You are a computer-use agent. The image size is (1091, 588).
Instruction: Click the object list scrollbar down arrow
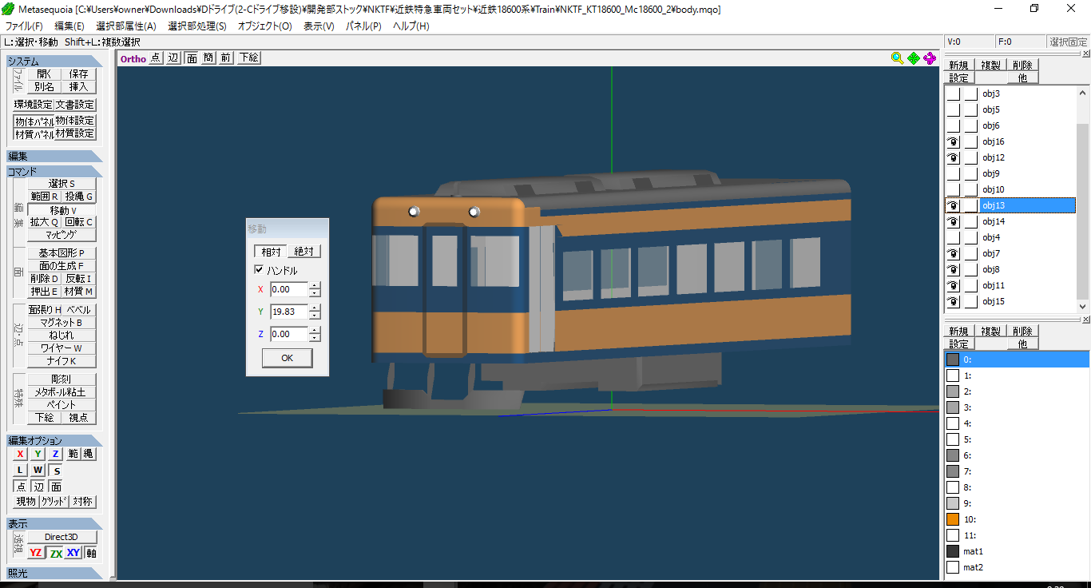click(x=1083, y=306)
